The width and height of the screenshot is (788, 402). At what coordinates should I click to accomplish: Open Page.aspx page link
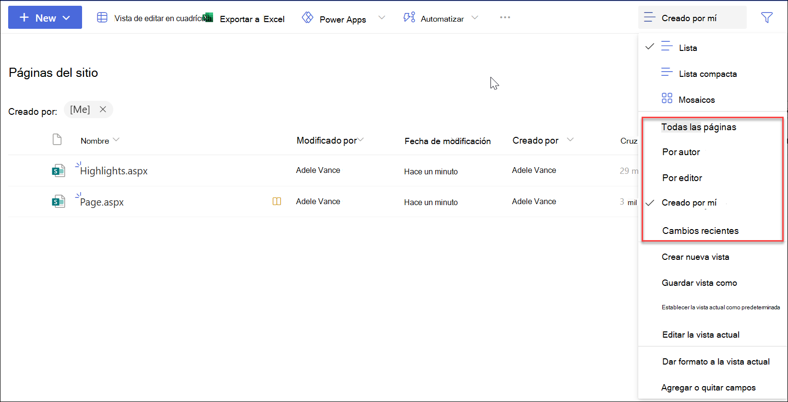click(x=102, y=202)
